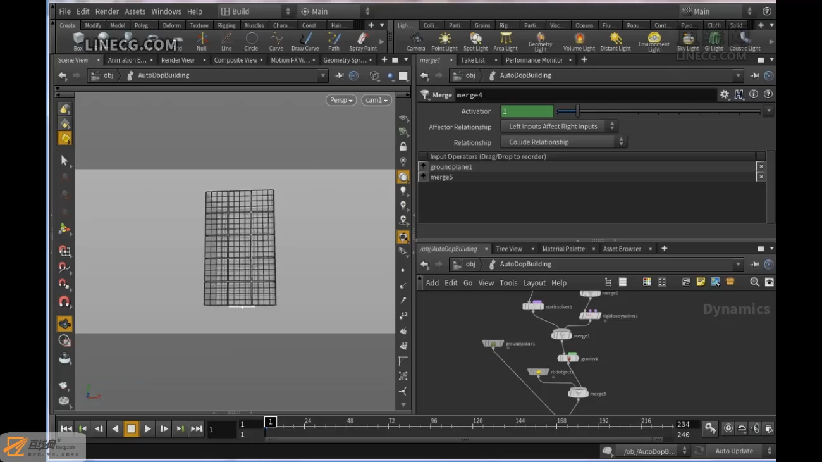Add a Geometry Light from the shelf
Screen dimensions: 822x462
click(x=541, y=42)
